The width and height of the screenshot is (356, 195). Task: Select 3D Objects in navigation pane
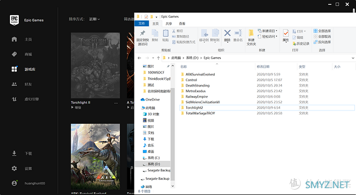pyautogui.click(x=151, y=114)
